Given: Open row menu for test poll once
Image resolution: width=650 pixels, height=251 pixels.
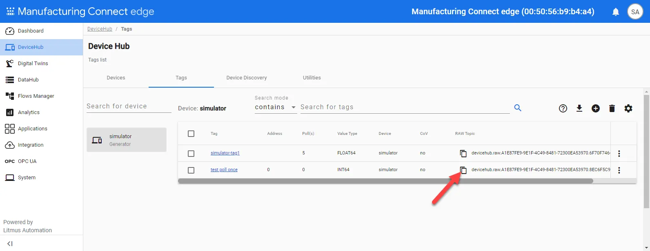Looking at the screenshot, I should [x=619, y=170].
